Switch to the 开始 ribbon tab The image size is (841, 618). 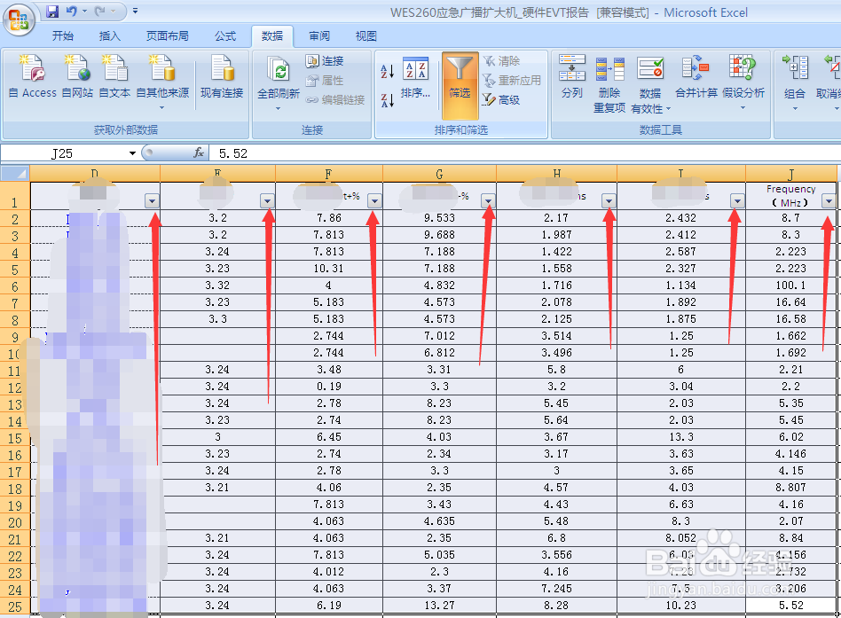pyautogui.click(x=62, y=36)
